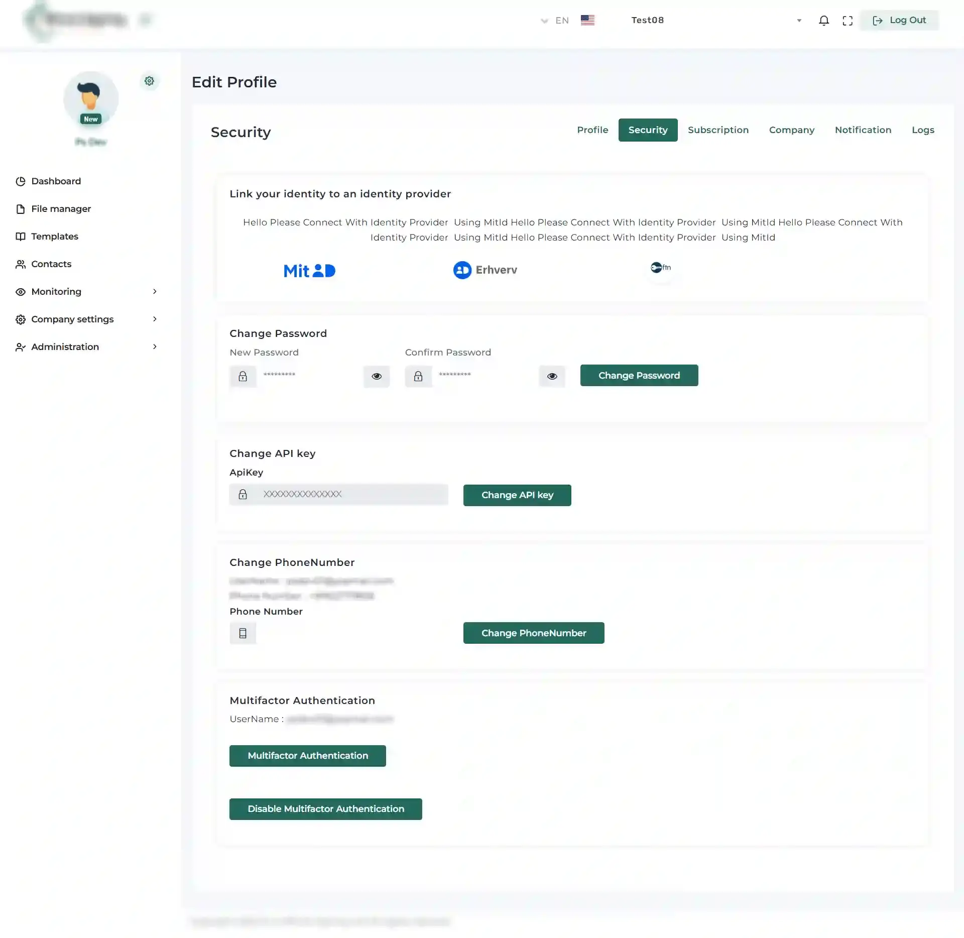Select the Erhverv identity provider logo
Image resolution: width=964 pixels, height=938 pixels.
[485, 270]
